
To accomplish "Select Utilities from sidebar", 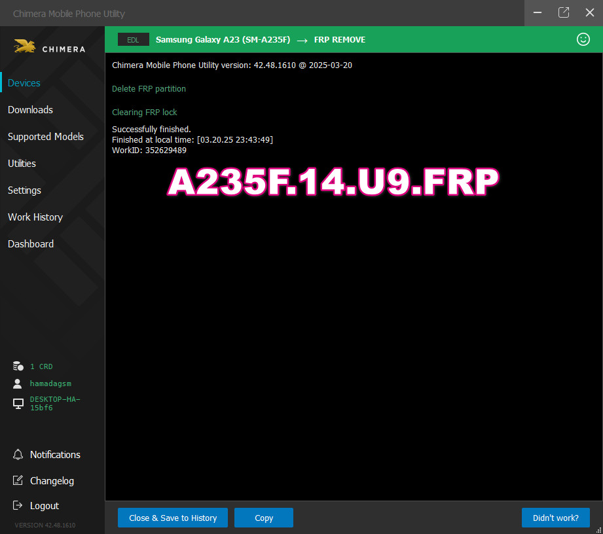I will [x=22, y=164].
